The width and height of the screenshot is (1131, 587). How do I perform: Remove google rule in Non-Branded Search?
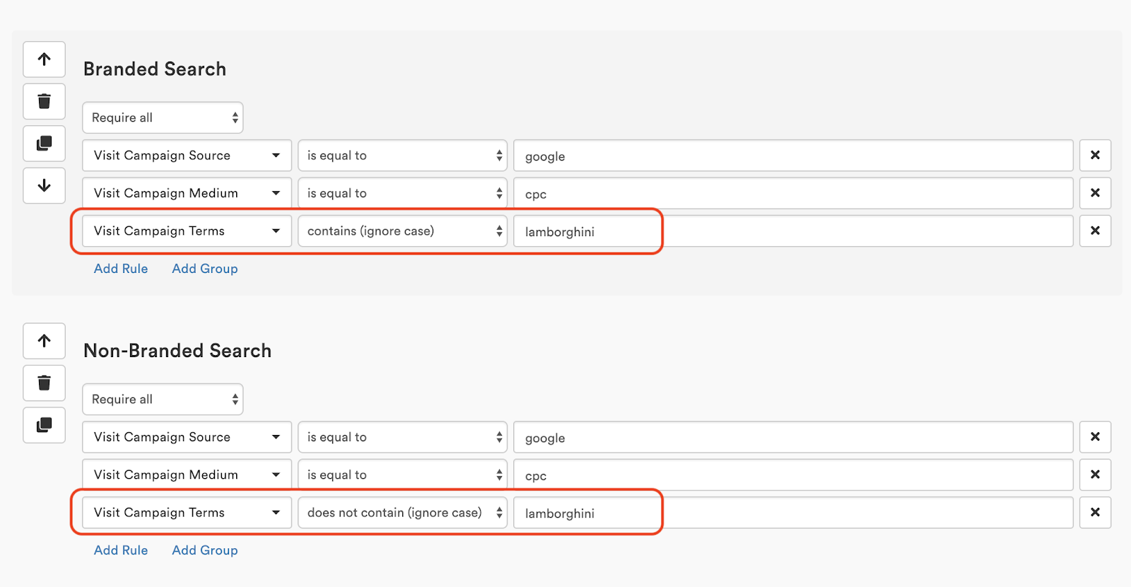[1095, 437]
